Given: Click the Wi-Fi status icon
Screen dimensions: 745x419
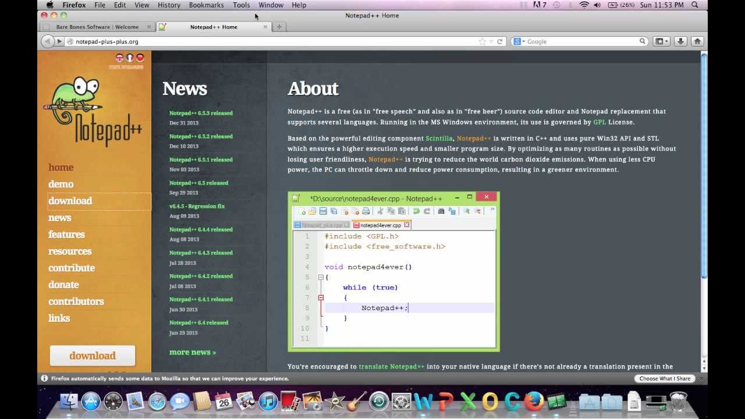Looking at the screenshot, I should 584,5.
